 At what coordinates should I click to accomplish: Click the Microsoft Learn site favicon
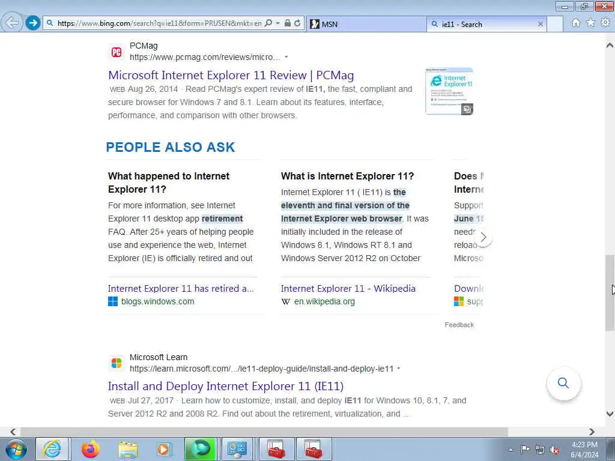click(117, 363)
